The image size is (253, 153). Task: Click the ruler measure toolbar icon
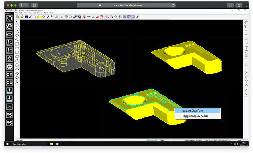click(89, 17)
